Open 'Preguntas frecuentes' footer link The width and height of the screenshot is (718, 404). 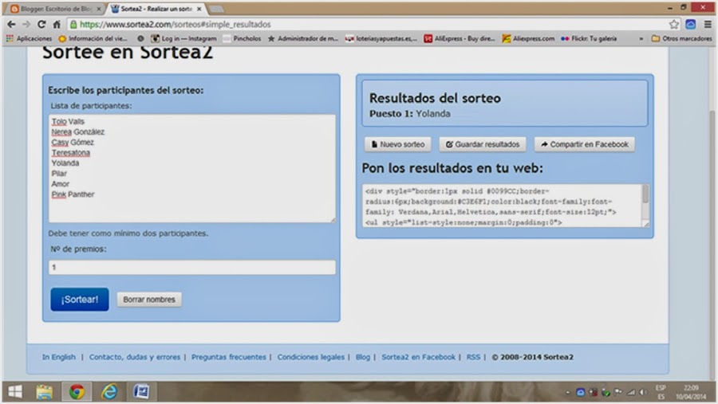(228, 357)
